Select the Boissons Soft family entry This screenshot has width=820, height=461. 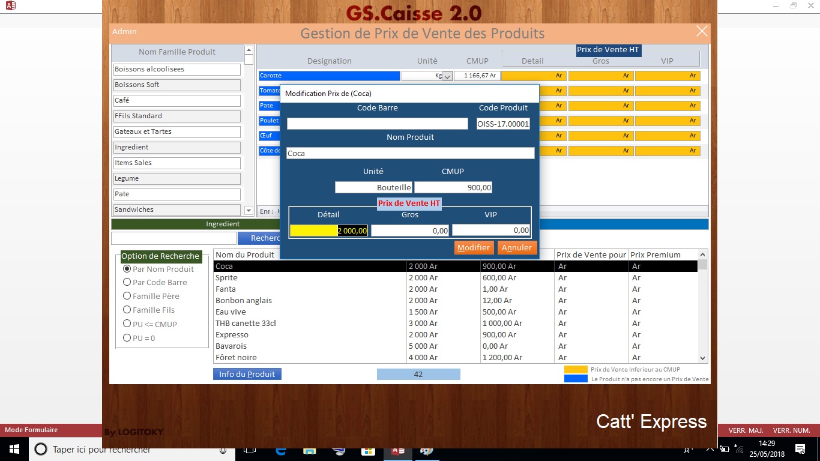176,85
